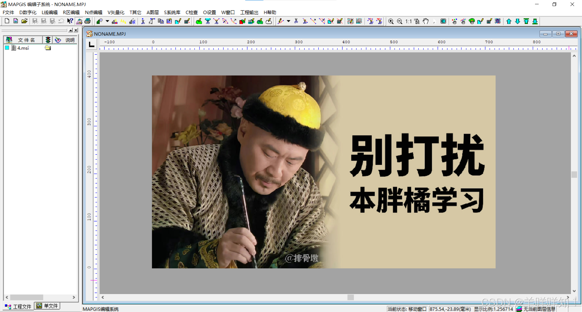Minimize the NONAME.MPJ child window
582x312 pixels.
545,34
